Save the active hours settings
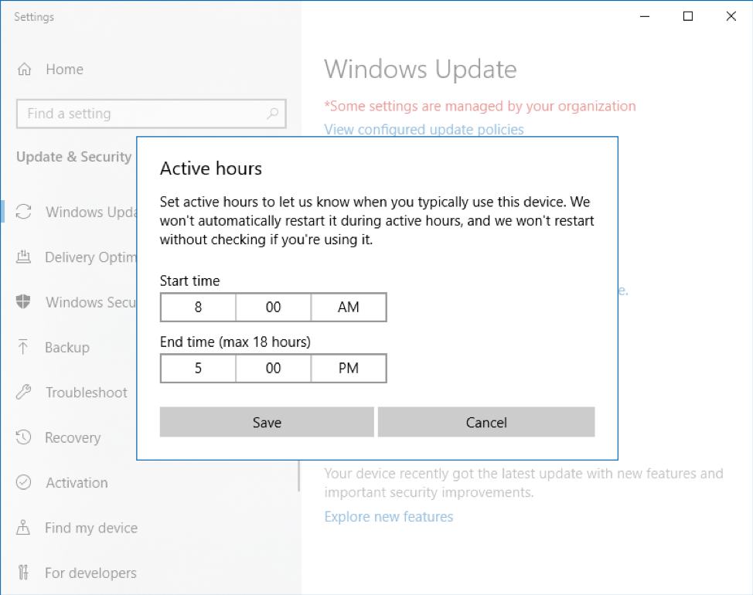 click(267, 423)
